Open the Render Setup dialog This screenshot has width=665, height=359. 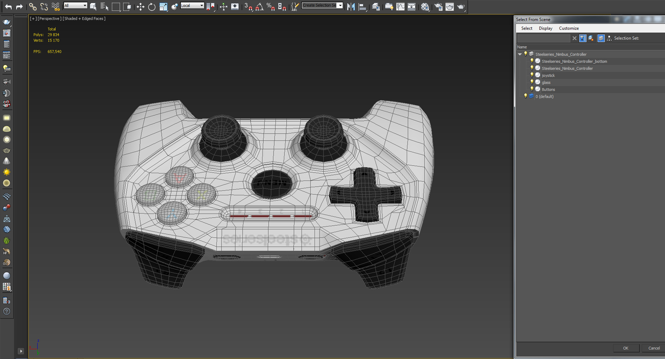439,7
